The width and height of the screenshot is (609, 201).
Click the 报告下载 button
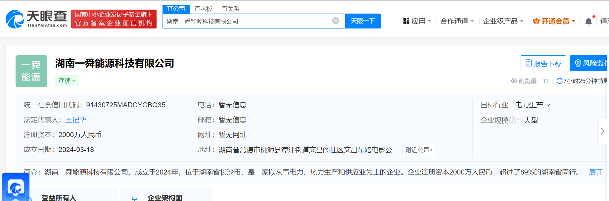tap(543, 63)
